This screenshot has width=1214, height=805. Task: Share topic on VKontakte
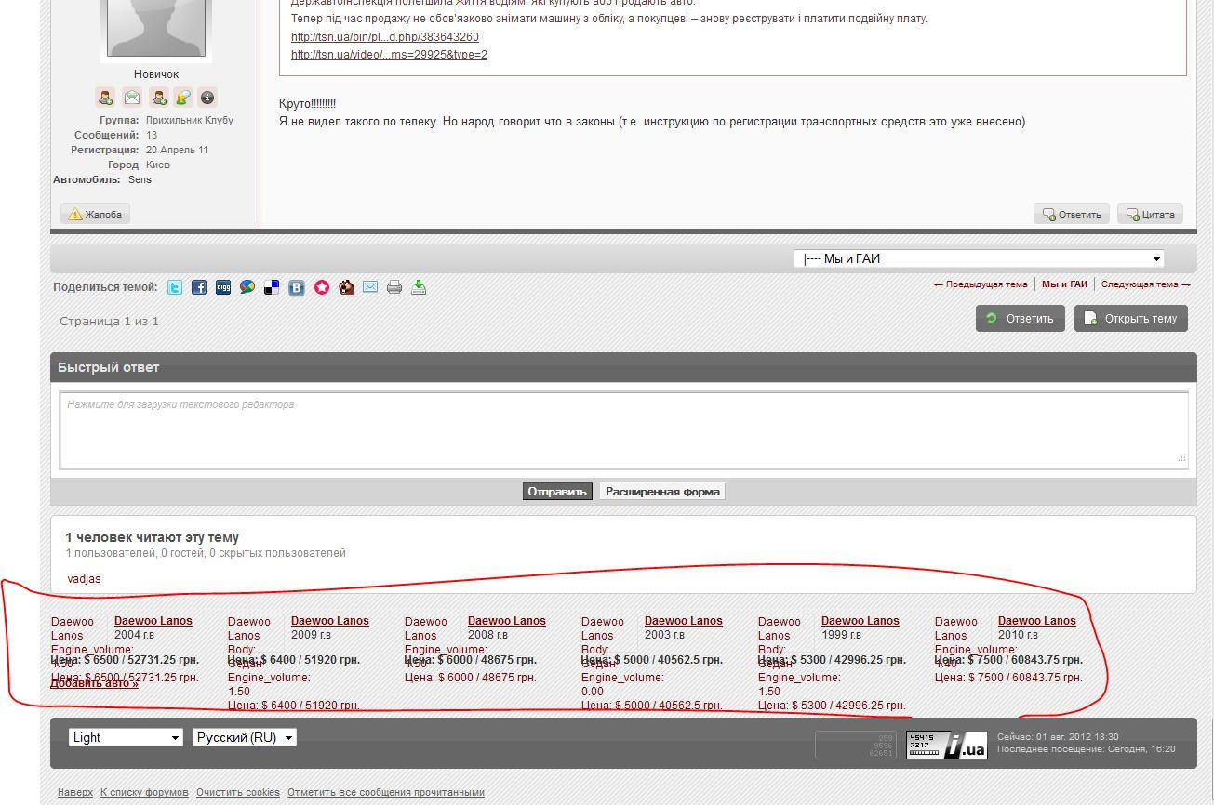click(x=297, y=287)
